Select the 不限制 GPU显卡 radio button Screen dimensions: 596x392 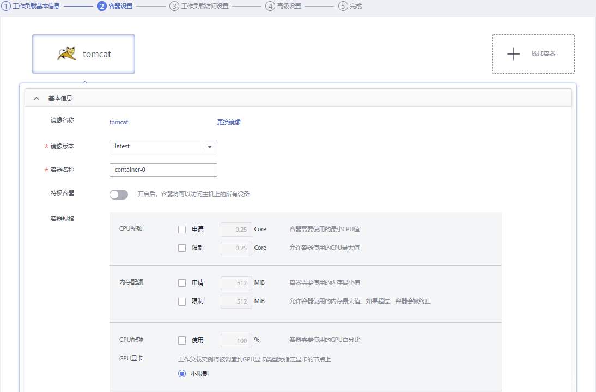coord(182,373)
